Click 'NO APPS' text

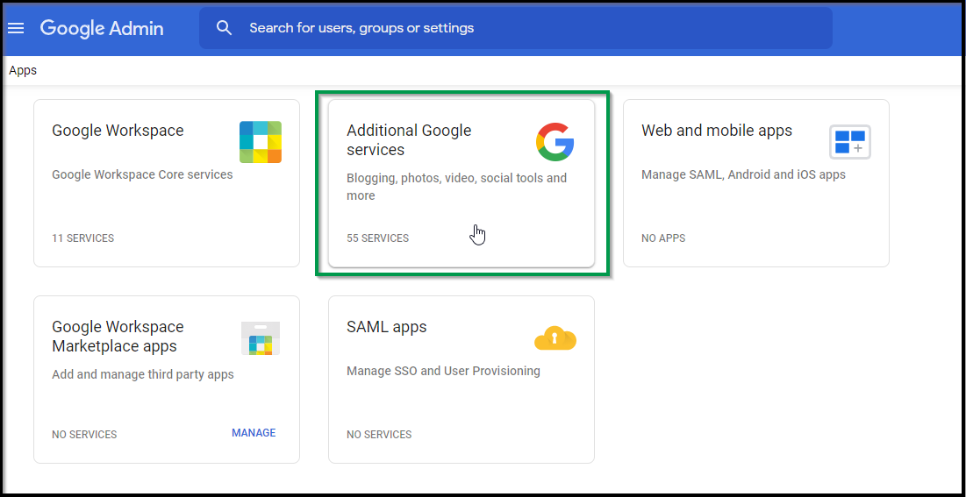663,238
